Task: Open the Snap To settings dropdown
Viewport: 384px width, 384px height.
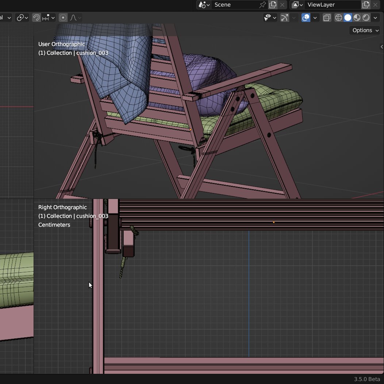Action: coord(52,17)
